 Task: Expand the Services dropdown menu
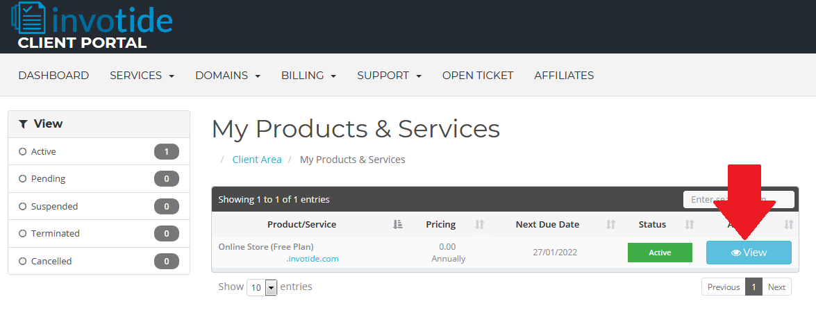(x=142, y=76)
